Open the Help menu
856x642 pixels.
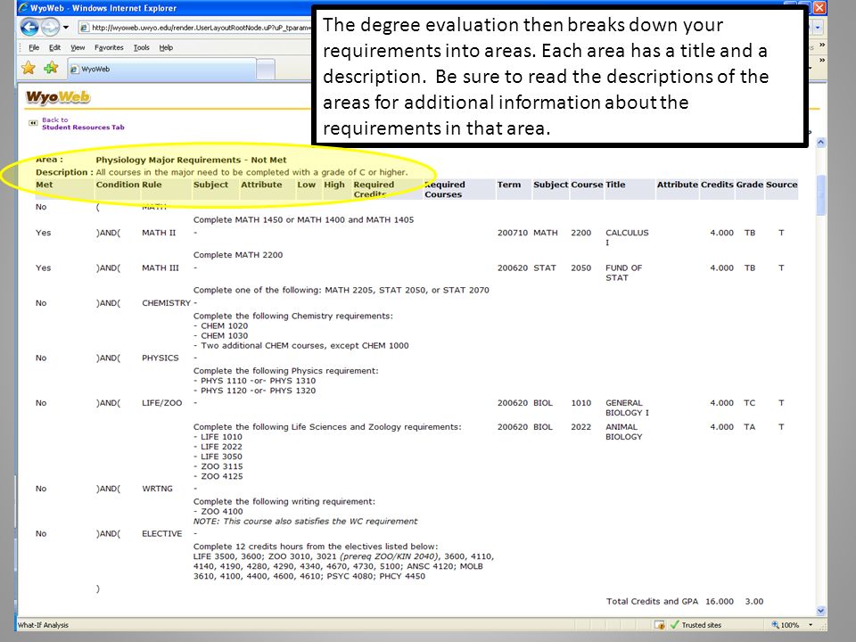[166, 47]
